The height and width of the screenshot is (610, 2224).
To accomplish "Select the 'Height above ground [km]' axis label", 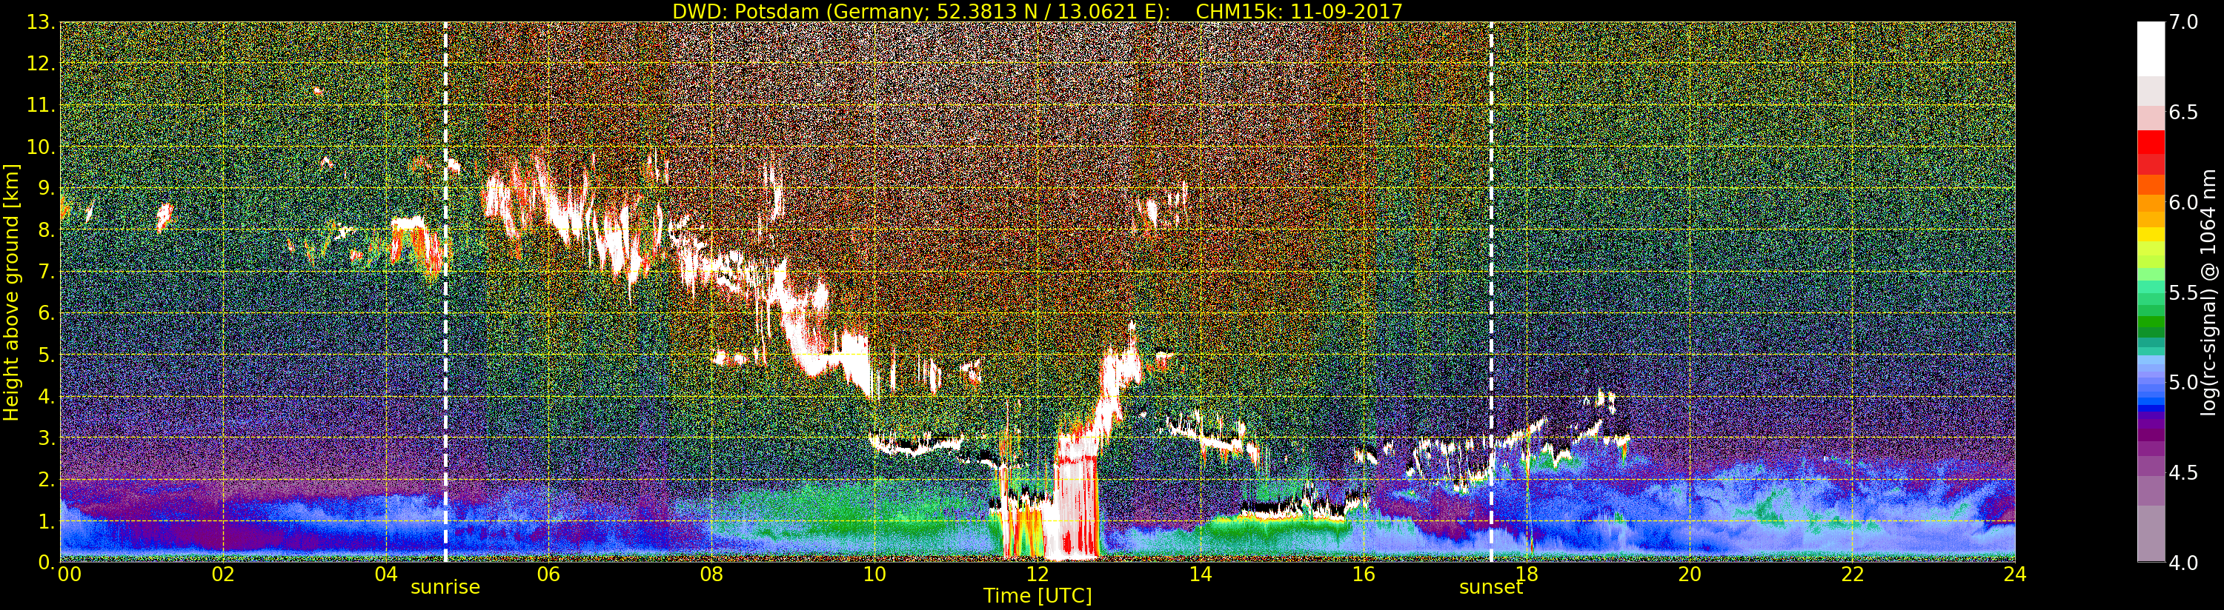I will pyautogui.click(x=11, y=292).
